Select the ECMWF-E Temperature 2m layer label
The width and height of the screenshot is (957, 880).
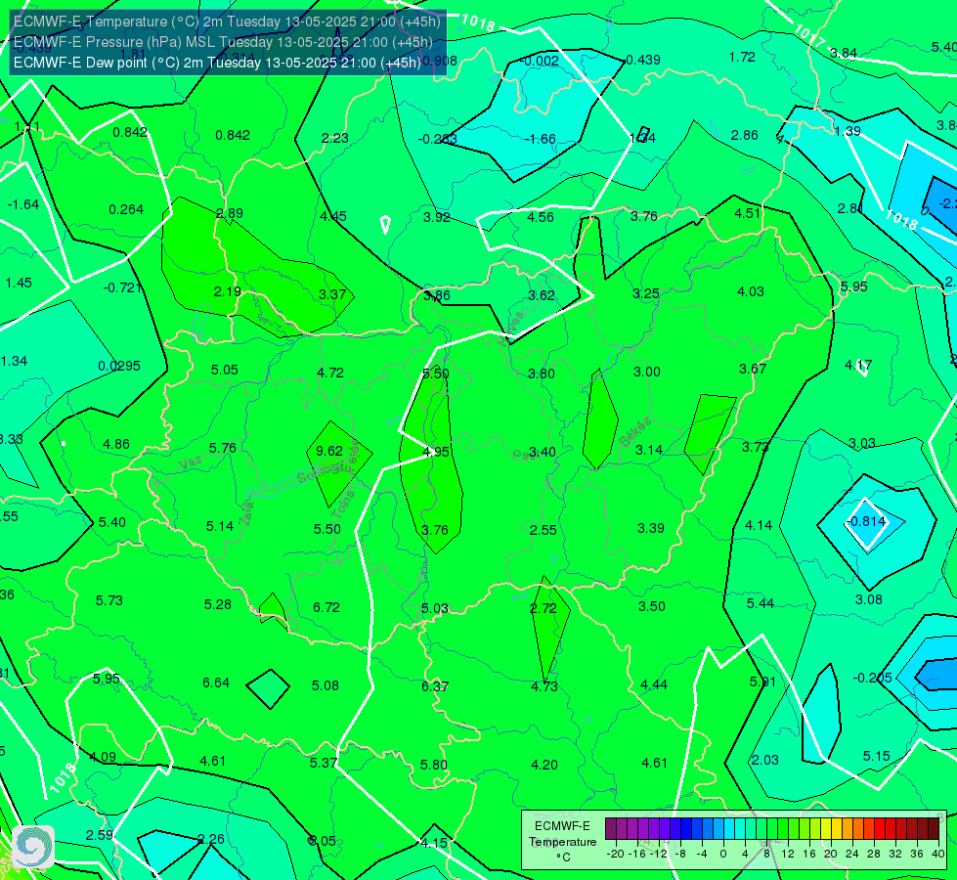[227, 22]
